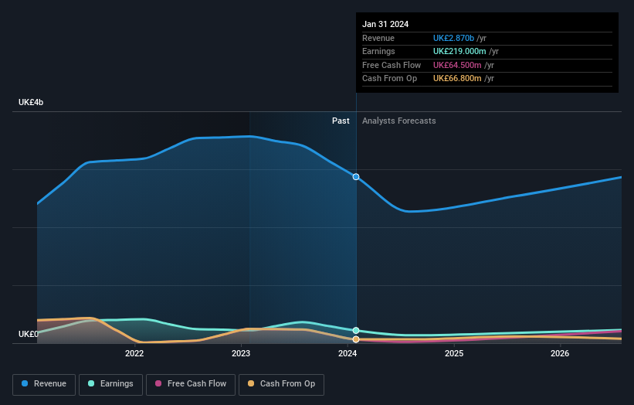Select the 2024 x-axis label
The image size is (634, 405).
(348, 354)
